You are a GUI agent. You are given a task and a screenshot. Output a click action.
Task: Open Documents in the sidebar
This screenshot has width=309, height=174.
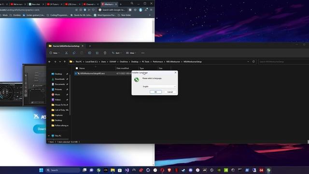[x=59, y=84]
